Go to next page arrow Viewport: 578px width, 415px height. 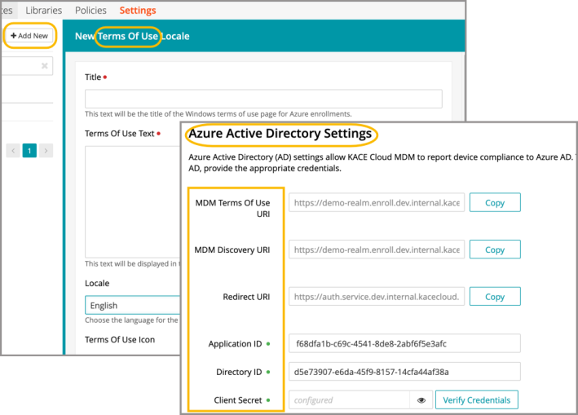click(46, 151)
